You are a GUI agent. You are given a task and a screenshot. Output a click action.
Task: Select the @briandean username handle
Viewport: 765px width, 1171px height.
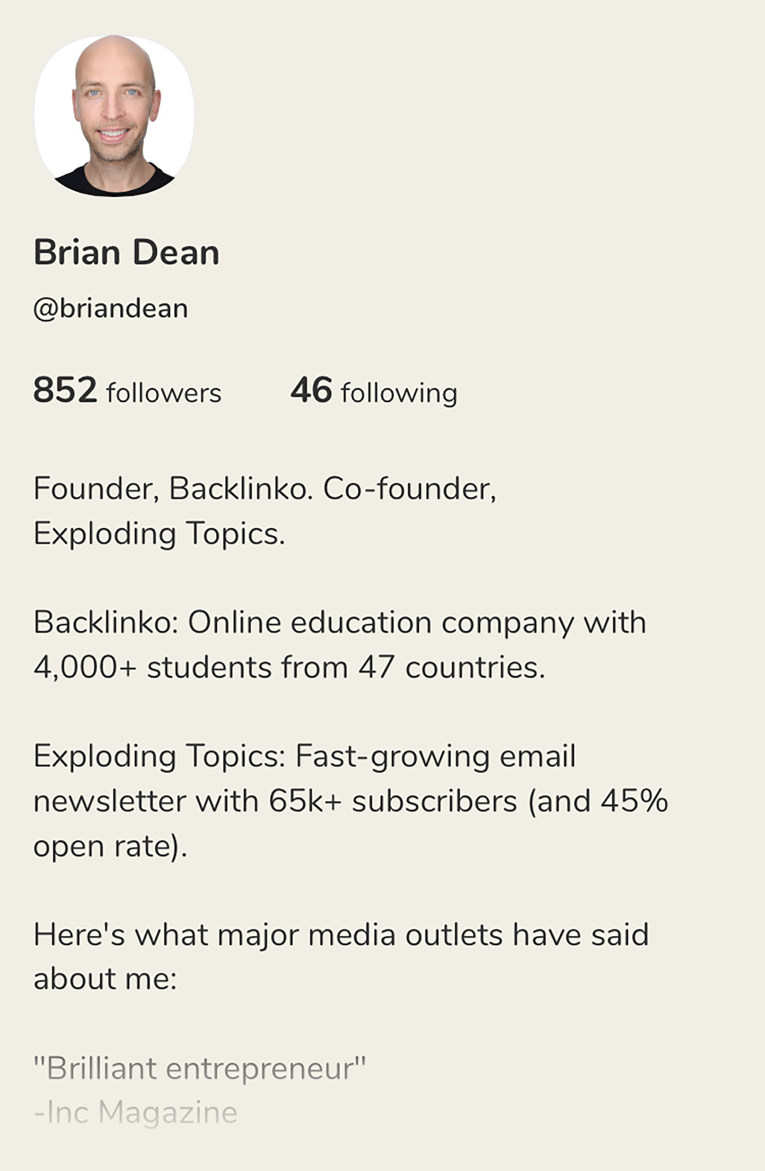111,309
